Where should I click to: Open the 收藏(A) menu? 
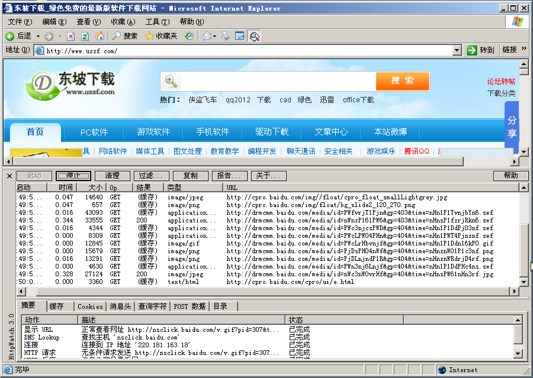pos(123,22)
